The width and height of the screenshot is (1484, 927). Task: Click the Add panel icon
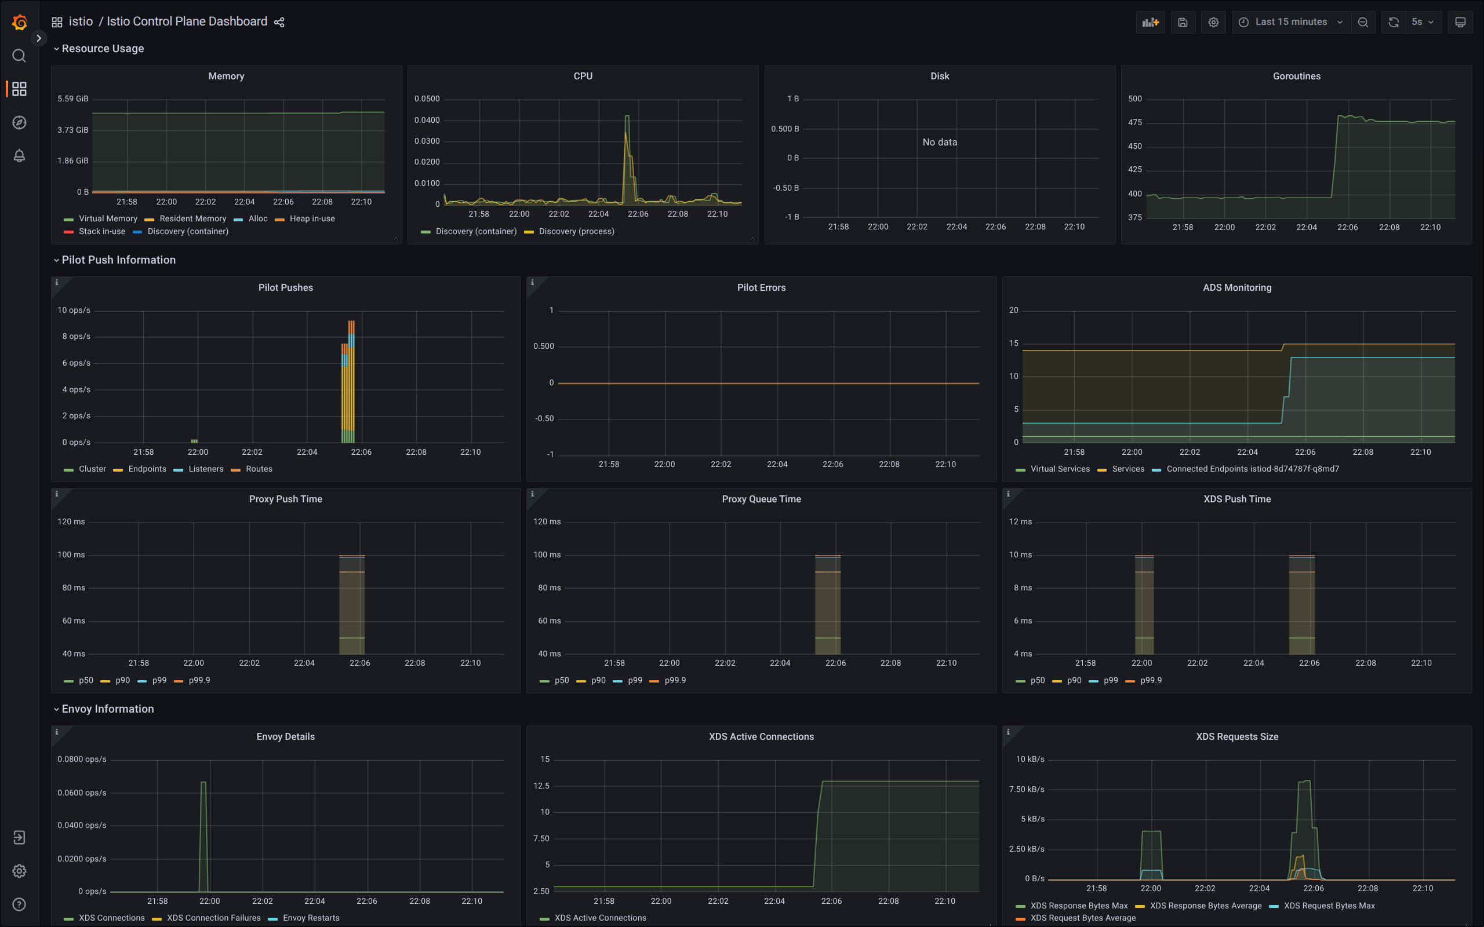(x=1151, y=22)
